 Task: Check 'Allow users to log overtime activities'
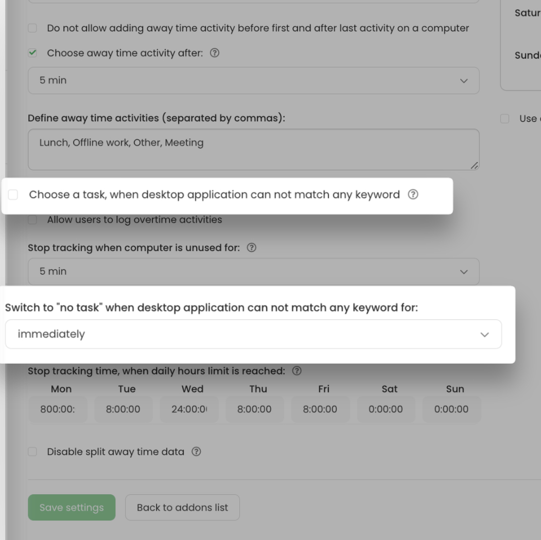click(32, 220)
